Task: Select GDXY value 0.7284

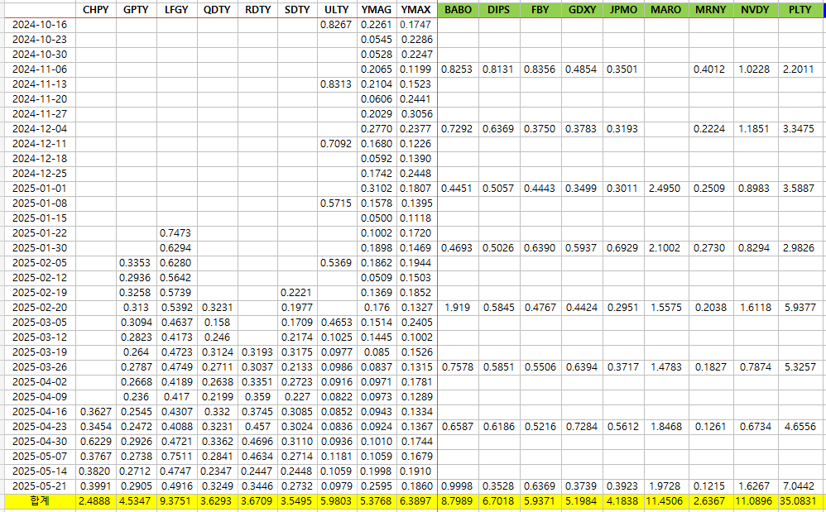Action: pos(582,427)
